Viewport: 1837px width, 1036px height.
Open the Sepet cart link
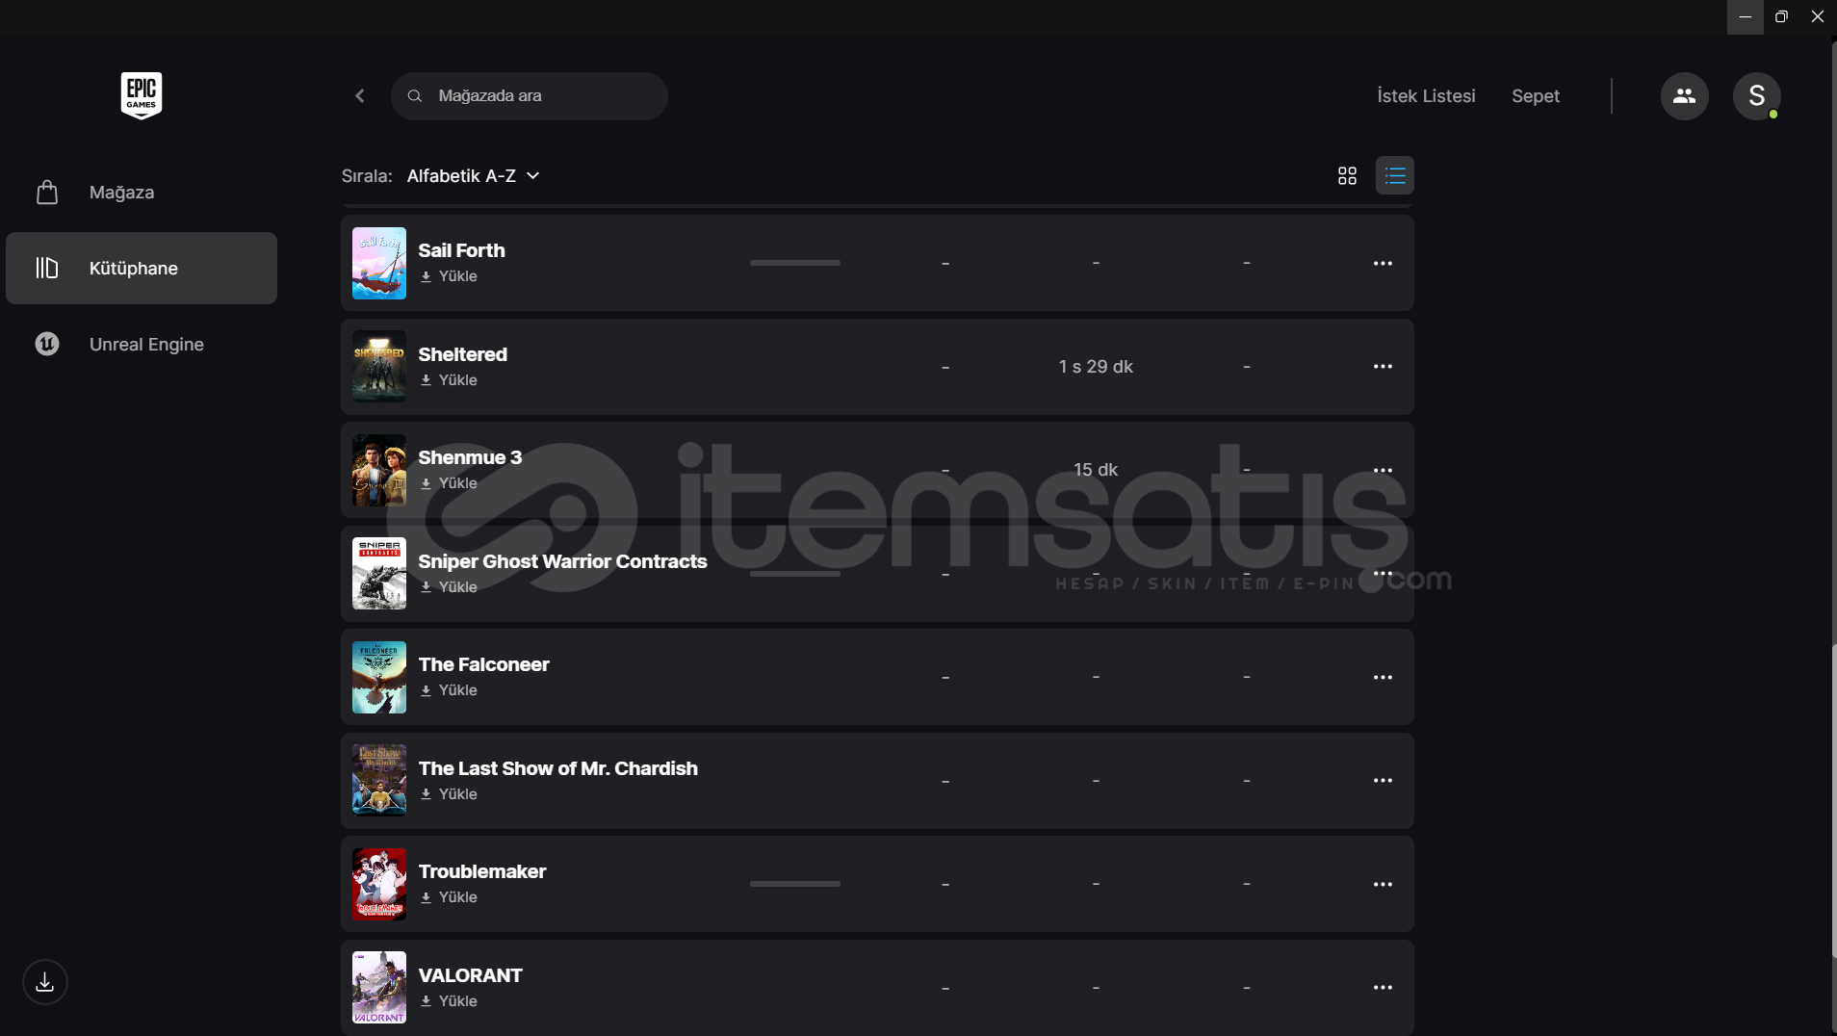click(x=1536, y=96)
